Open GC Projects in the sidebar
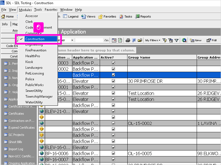The height and width of the screenshot is (165, 221). tap(16, 135)
